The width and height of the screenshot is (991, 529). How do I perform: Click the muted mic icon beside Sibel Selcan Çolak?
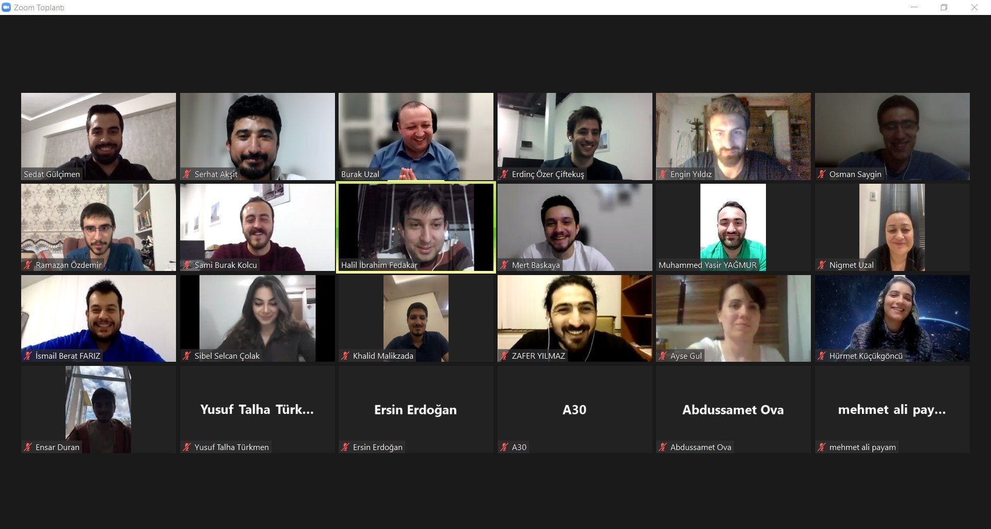tap(187, 356)
